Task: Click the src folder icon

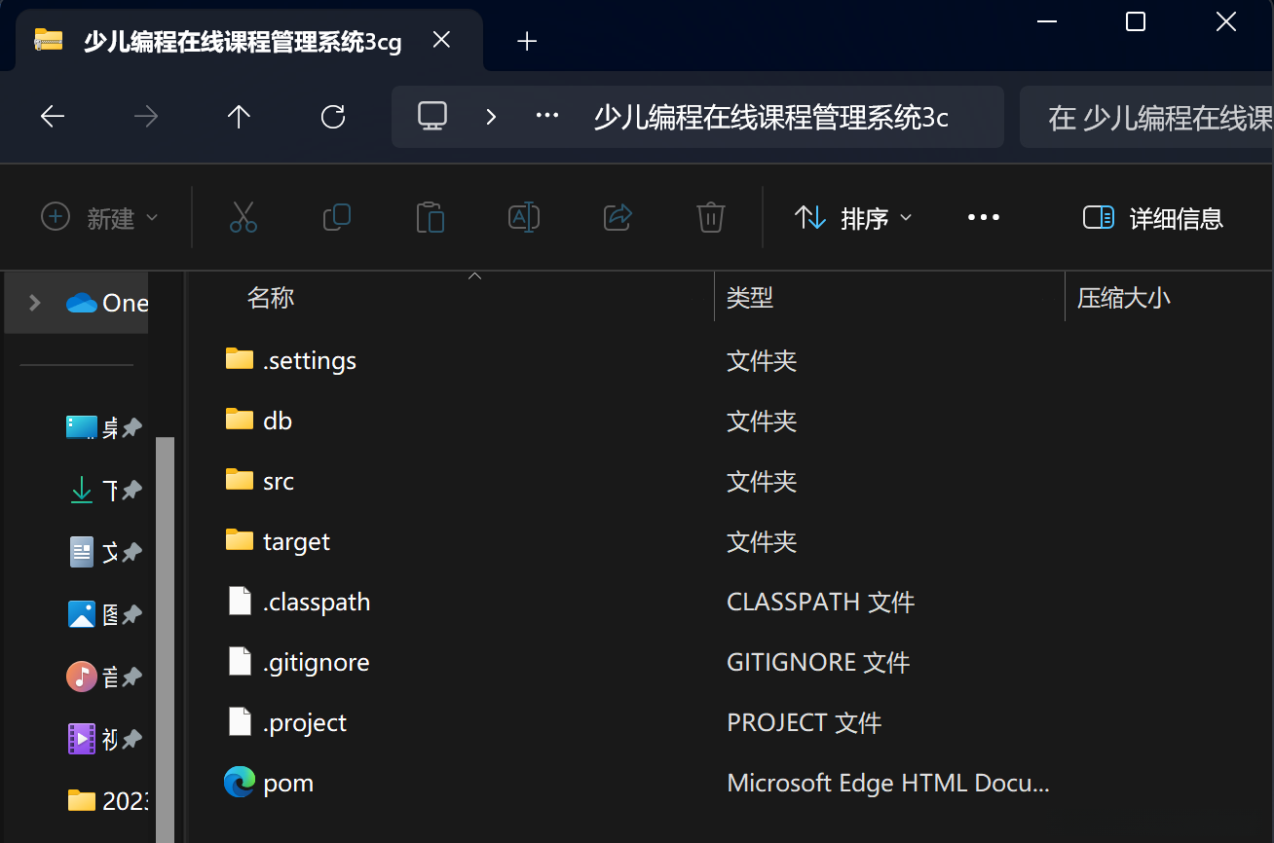Action: coord(240,480)
